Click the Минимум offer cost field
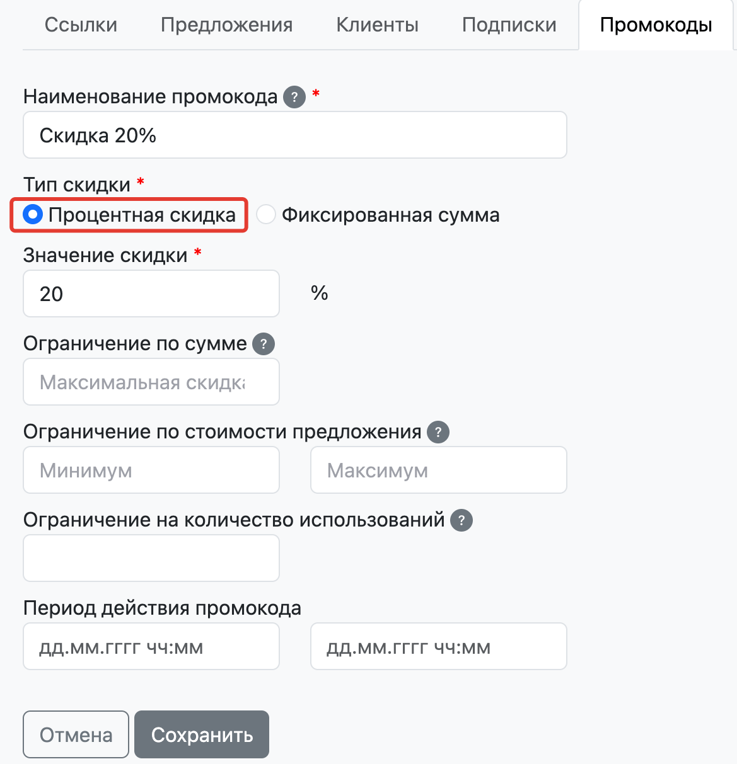 coord(151,470)
